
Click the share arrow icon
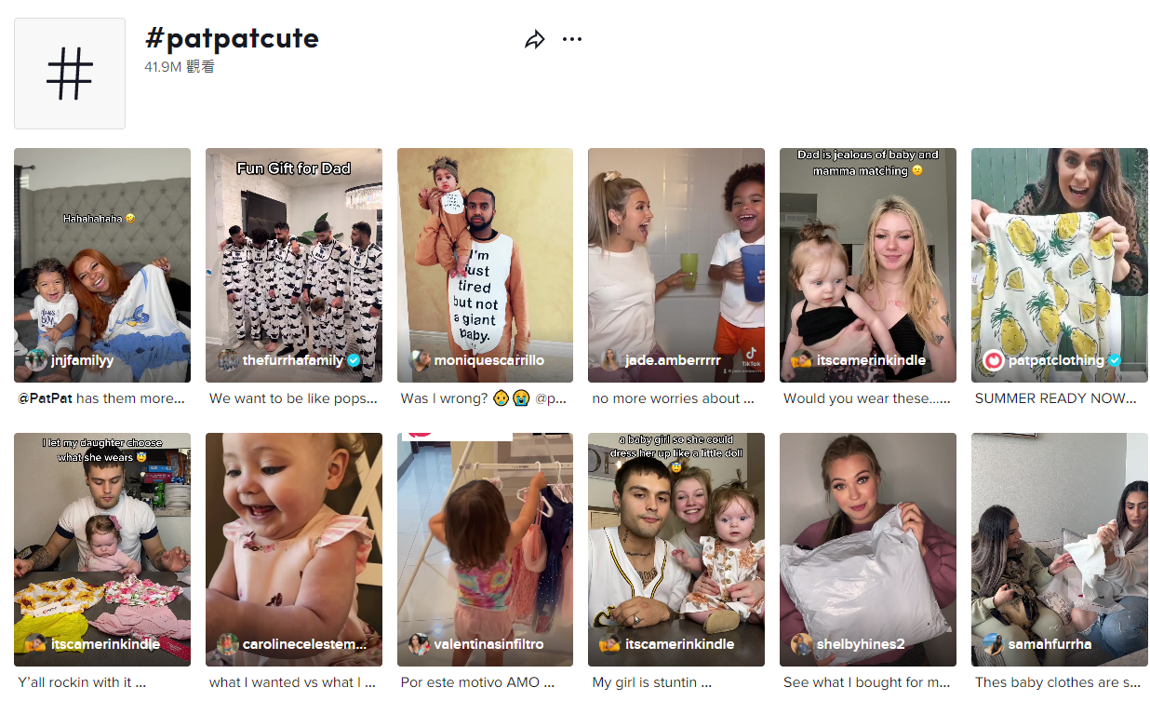[535, 40]
